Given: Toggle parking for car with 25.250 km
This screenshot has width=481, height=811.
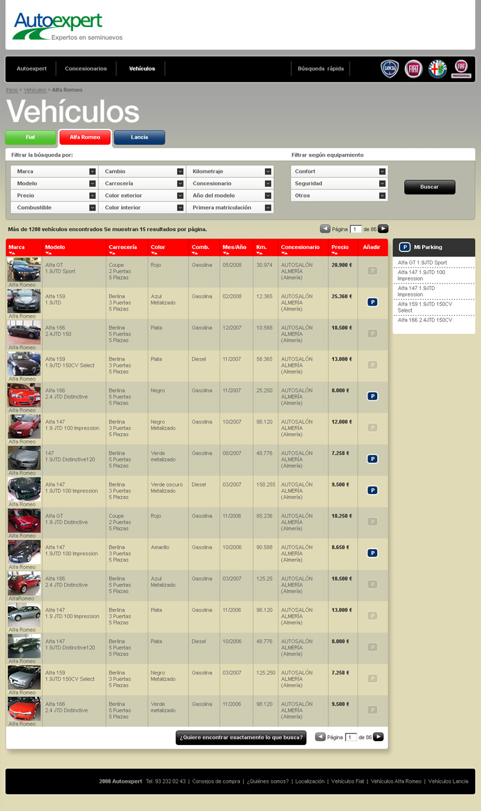Looking at the screenshot, I should click(x=372, y=397).
